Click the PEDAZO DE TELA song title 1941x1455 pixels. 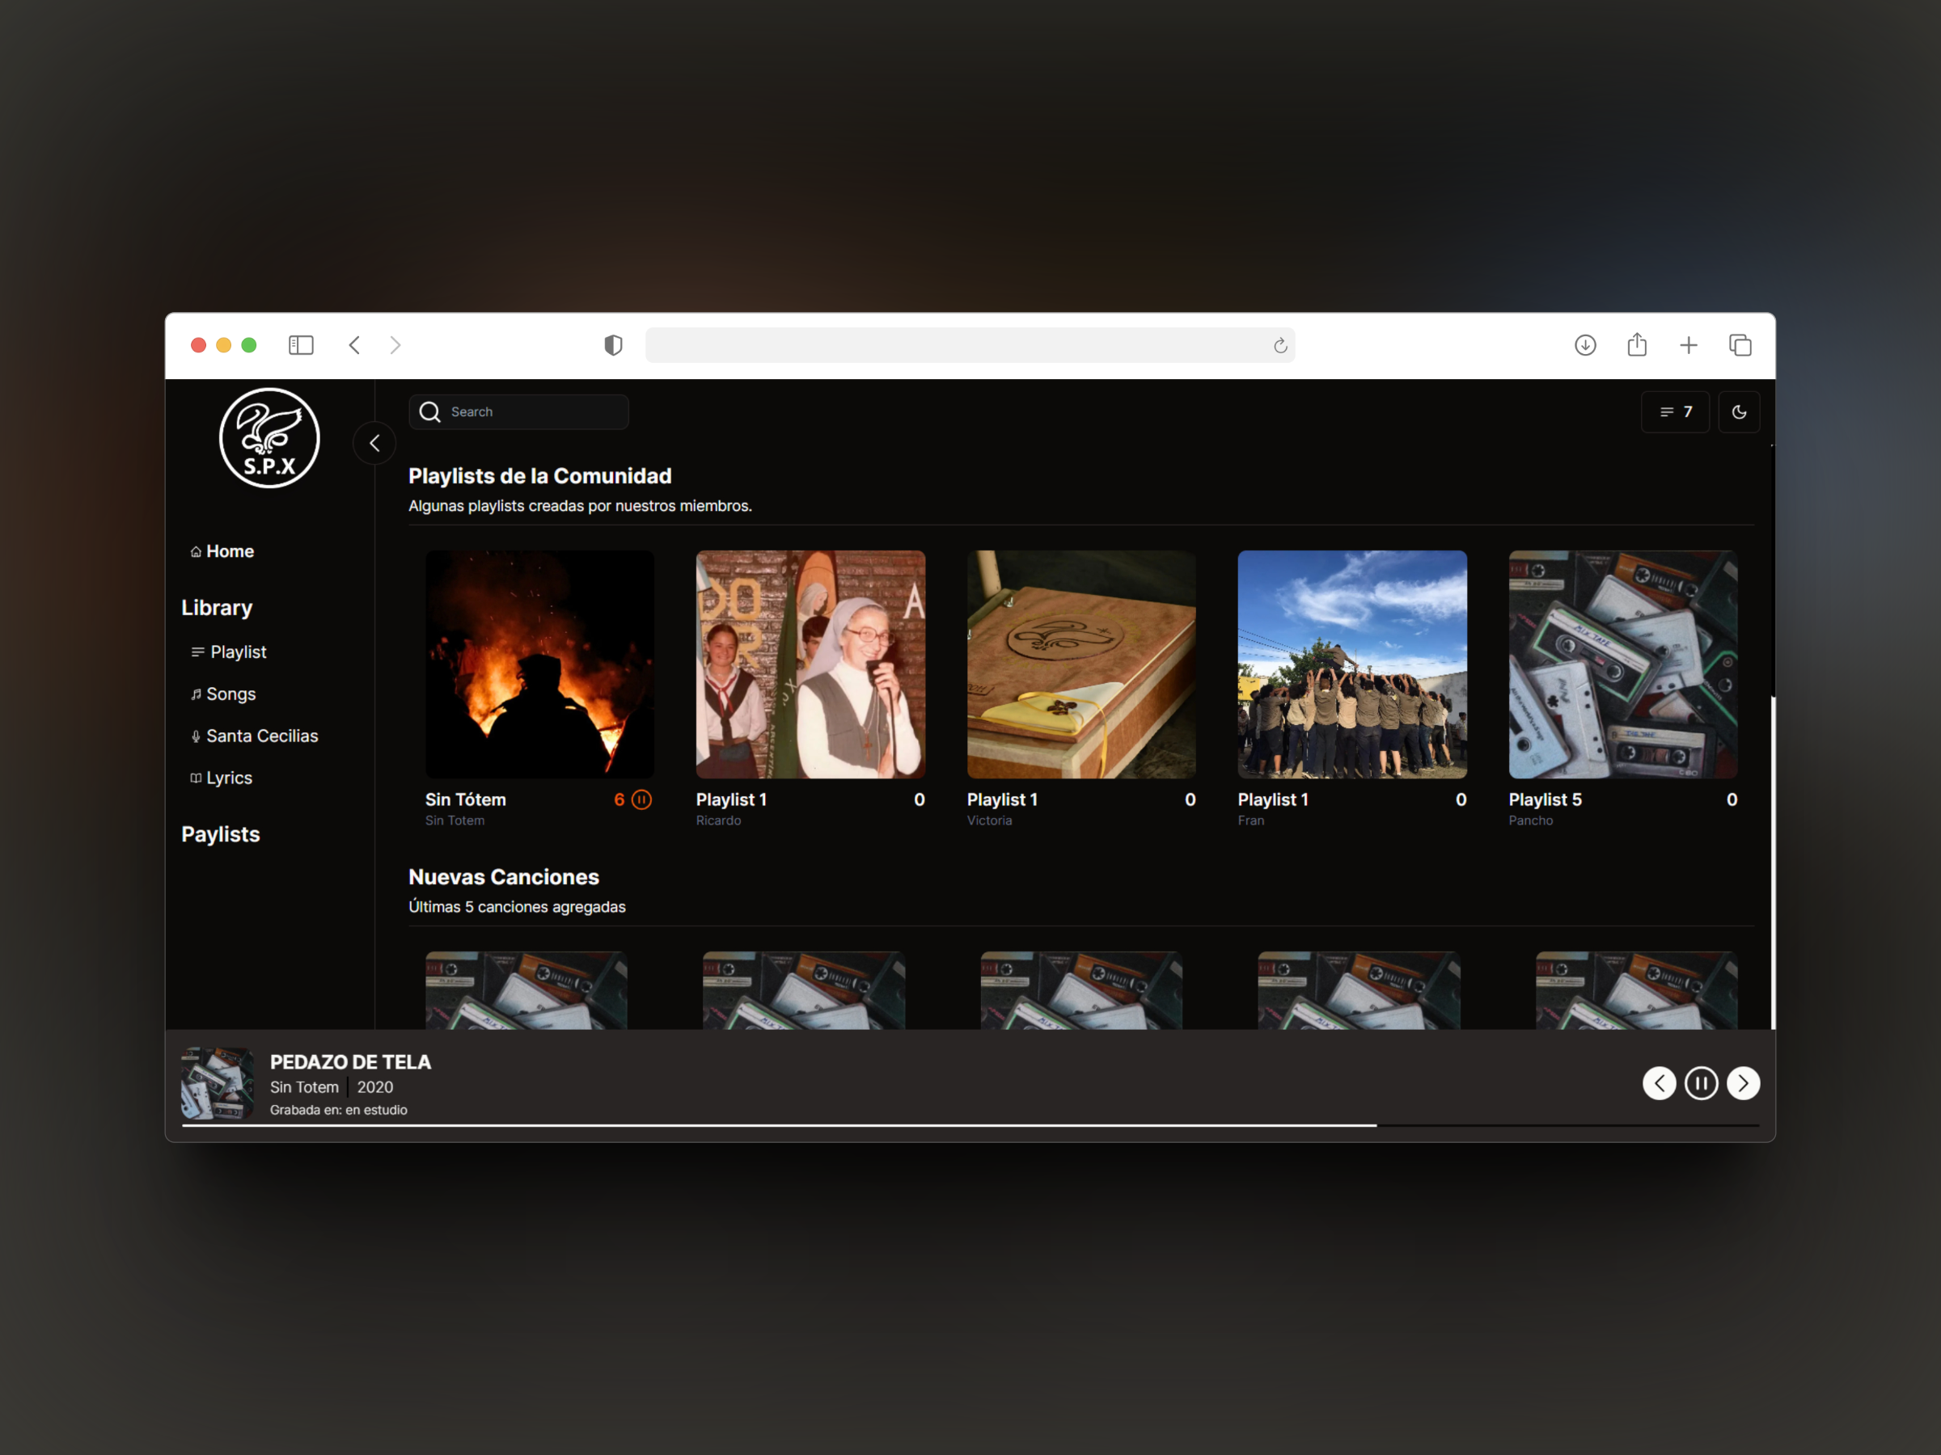[x=350, y=1062]
